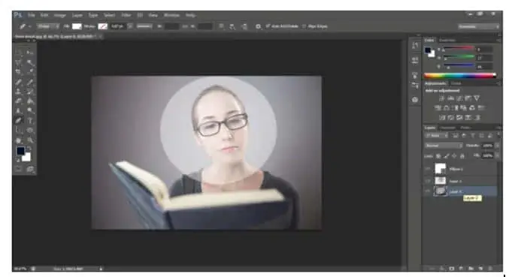Toggle the layer filtering switch
The height and width of the screenshot is (277, 509).
pyautogui.click(x=498, y=135)
